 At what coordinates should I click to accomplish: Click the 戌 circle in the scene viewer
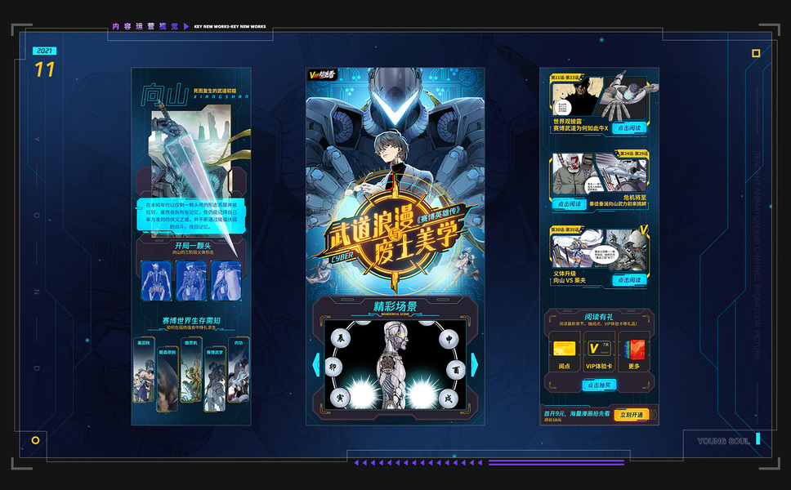448,399
